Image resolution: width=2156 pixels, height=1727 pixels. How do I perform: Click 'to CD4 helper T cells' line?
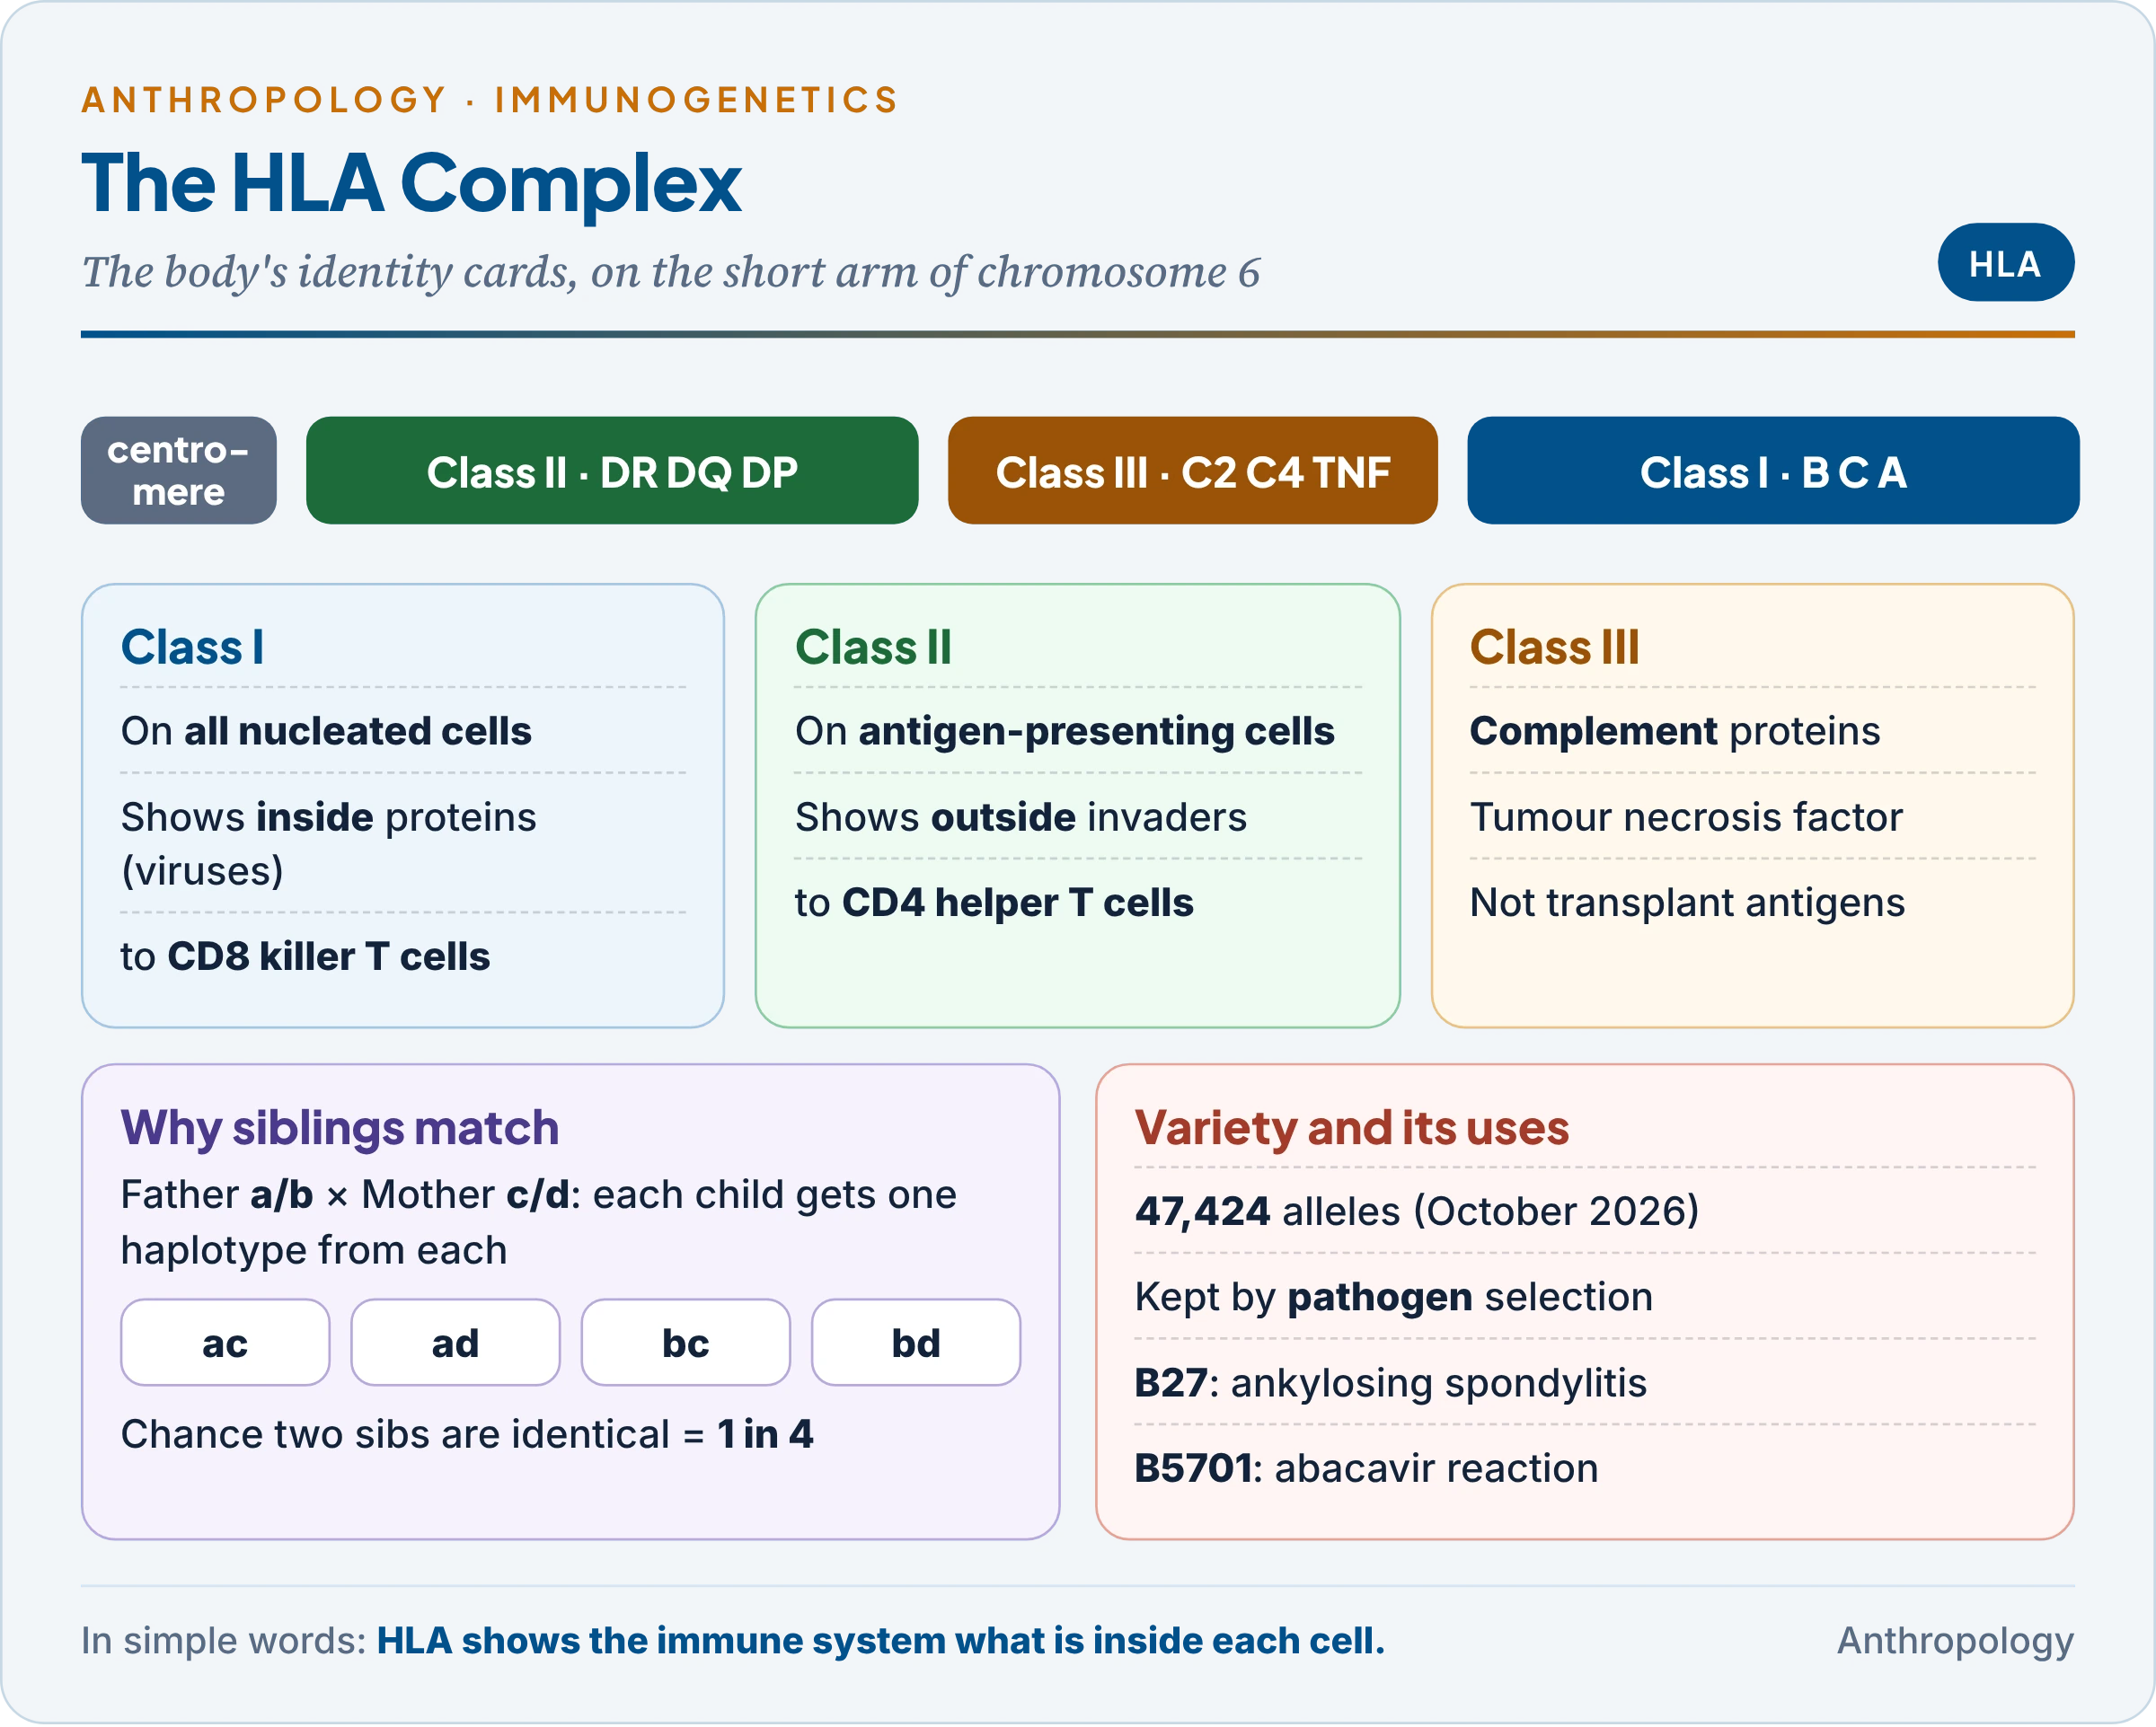coord(994,902)
